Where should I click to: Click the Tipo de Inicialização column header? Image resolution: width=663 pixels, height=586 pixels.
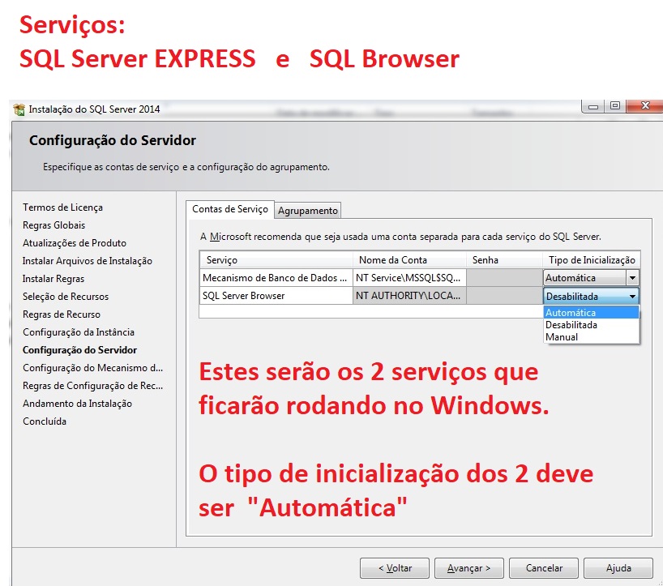(592, 260)
